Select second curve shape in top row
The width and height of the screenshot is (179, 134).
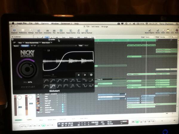pos(53,81)
